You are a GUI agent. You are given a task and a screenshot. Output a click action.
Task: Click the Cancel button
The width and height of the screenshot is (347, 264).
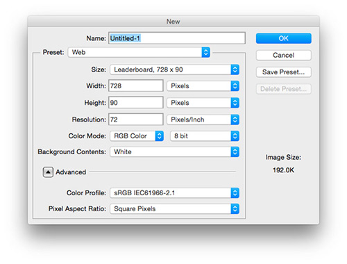[x=284, y=55]
